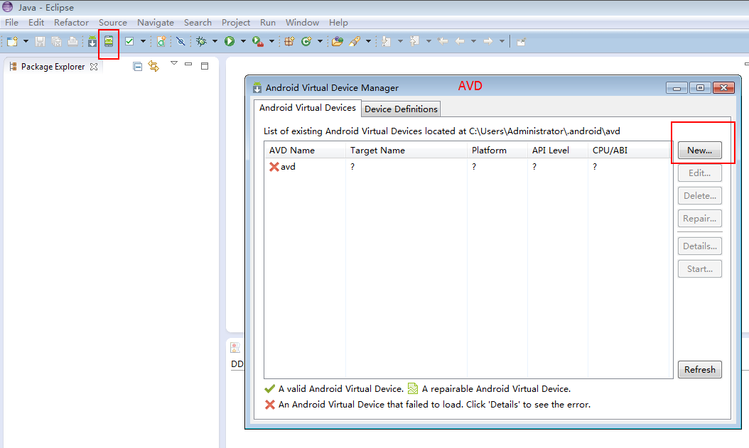Open the Source menu

click(x=113, y=23)
